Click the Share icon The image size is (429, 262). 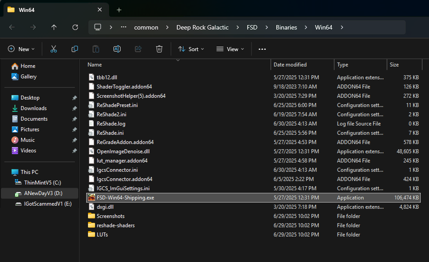click(138, 49)
